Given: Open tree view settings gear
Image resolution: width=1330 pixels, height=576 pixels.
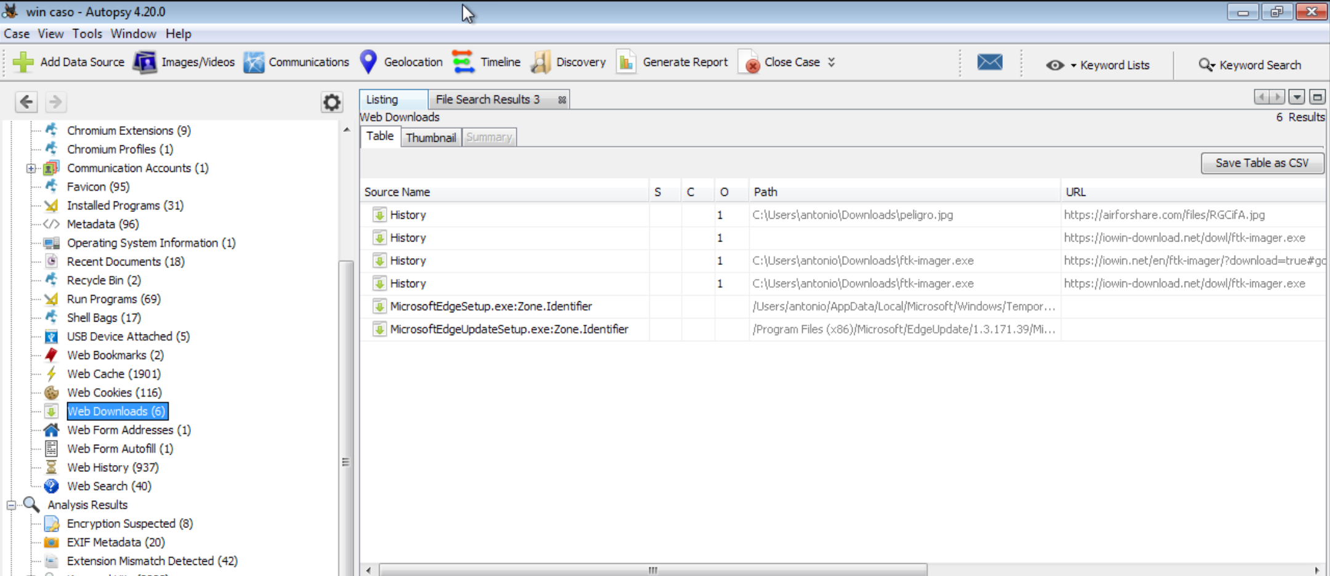Looking at the screenshot, I should (331, 102).
